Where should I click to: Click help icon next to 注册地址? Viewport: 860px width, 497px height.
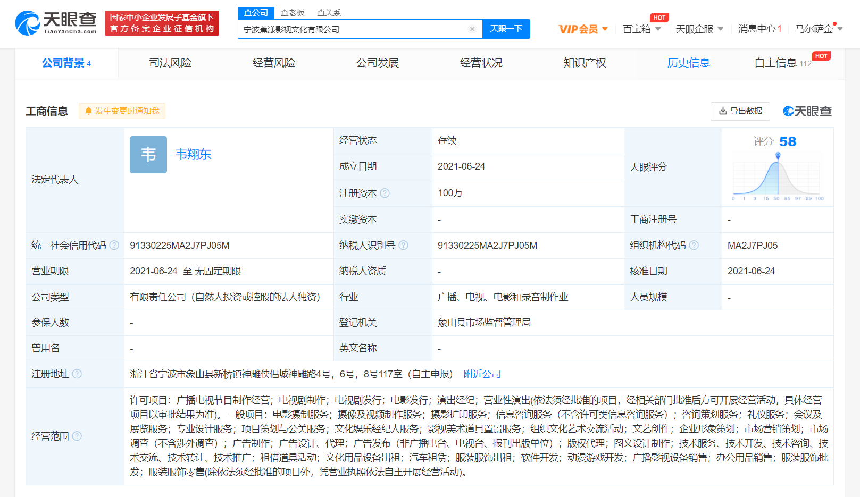coord(77,374)
